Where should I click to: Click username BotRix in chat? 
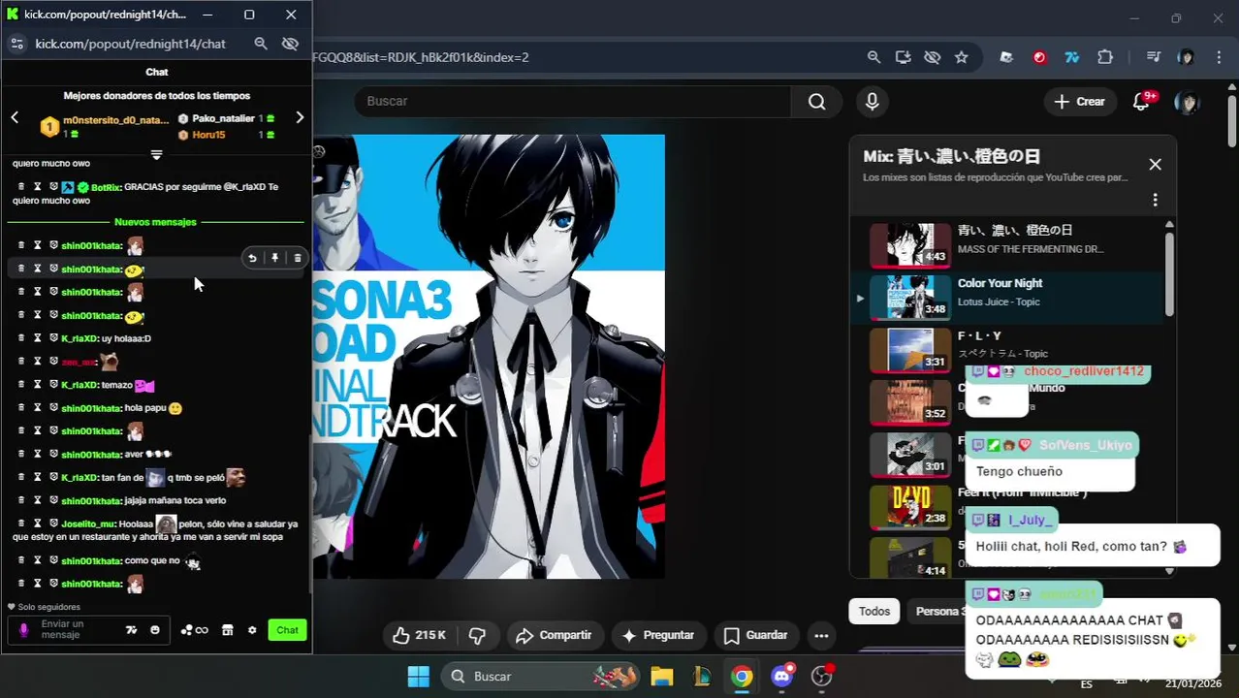106,187
